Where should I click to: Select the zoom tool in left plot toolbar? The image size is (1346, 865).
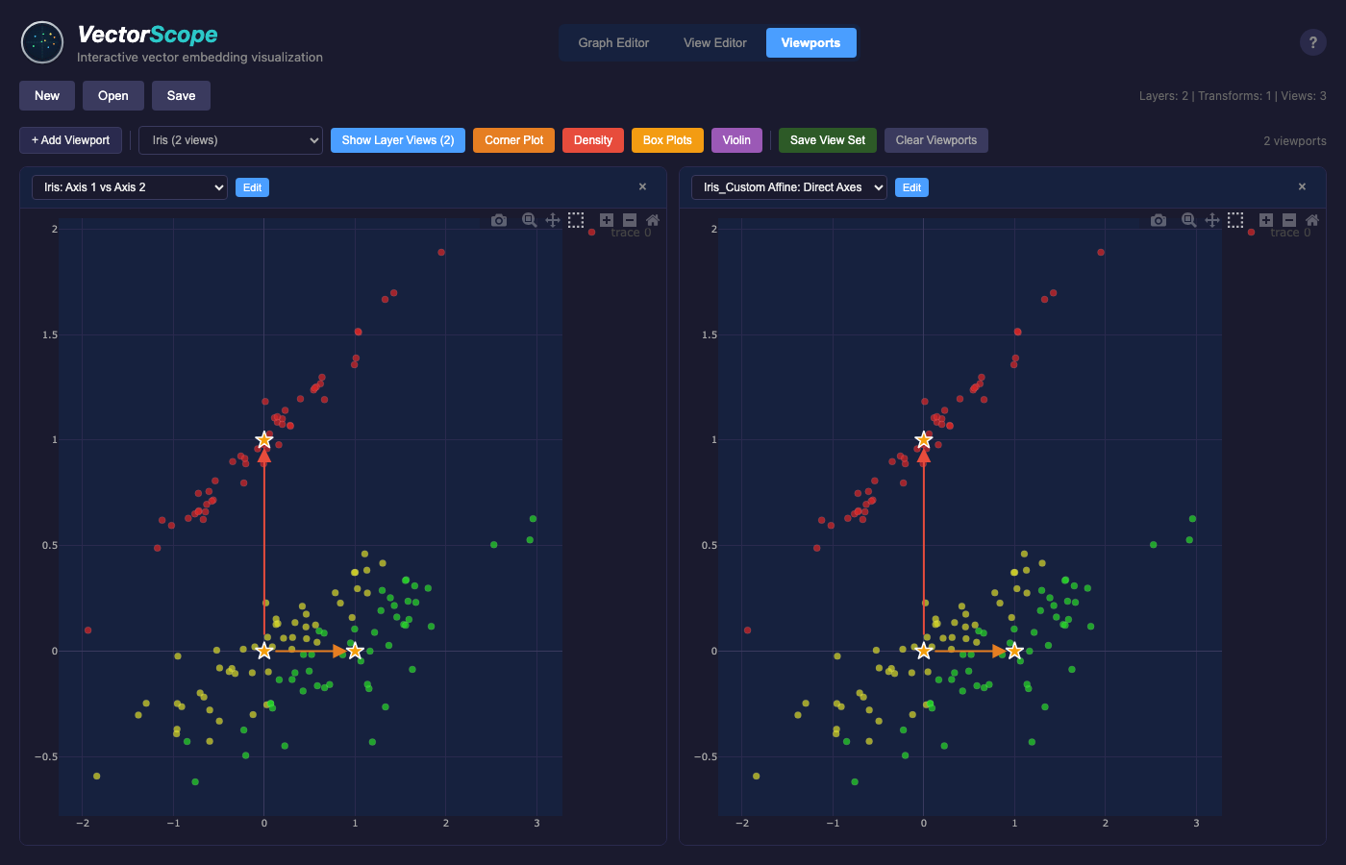click(529, 220)
